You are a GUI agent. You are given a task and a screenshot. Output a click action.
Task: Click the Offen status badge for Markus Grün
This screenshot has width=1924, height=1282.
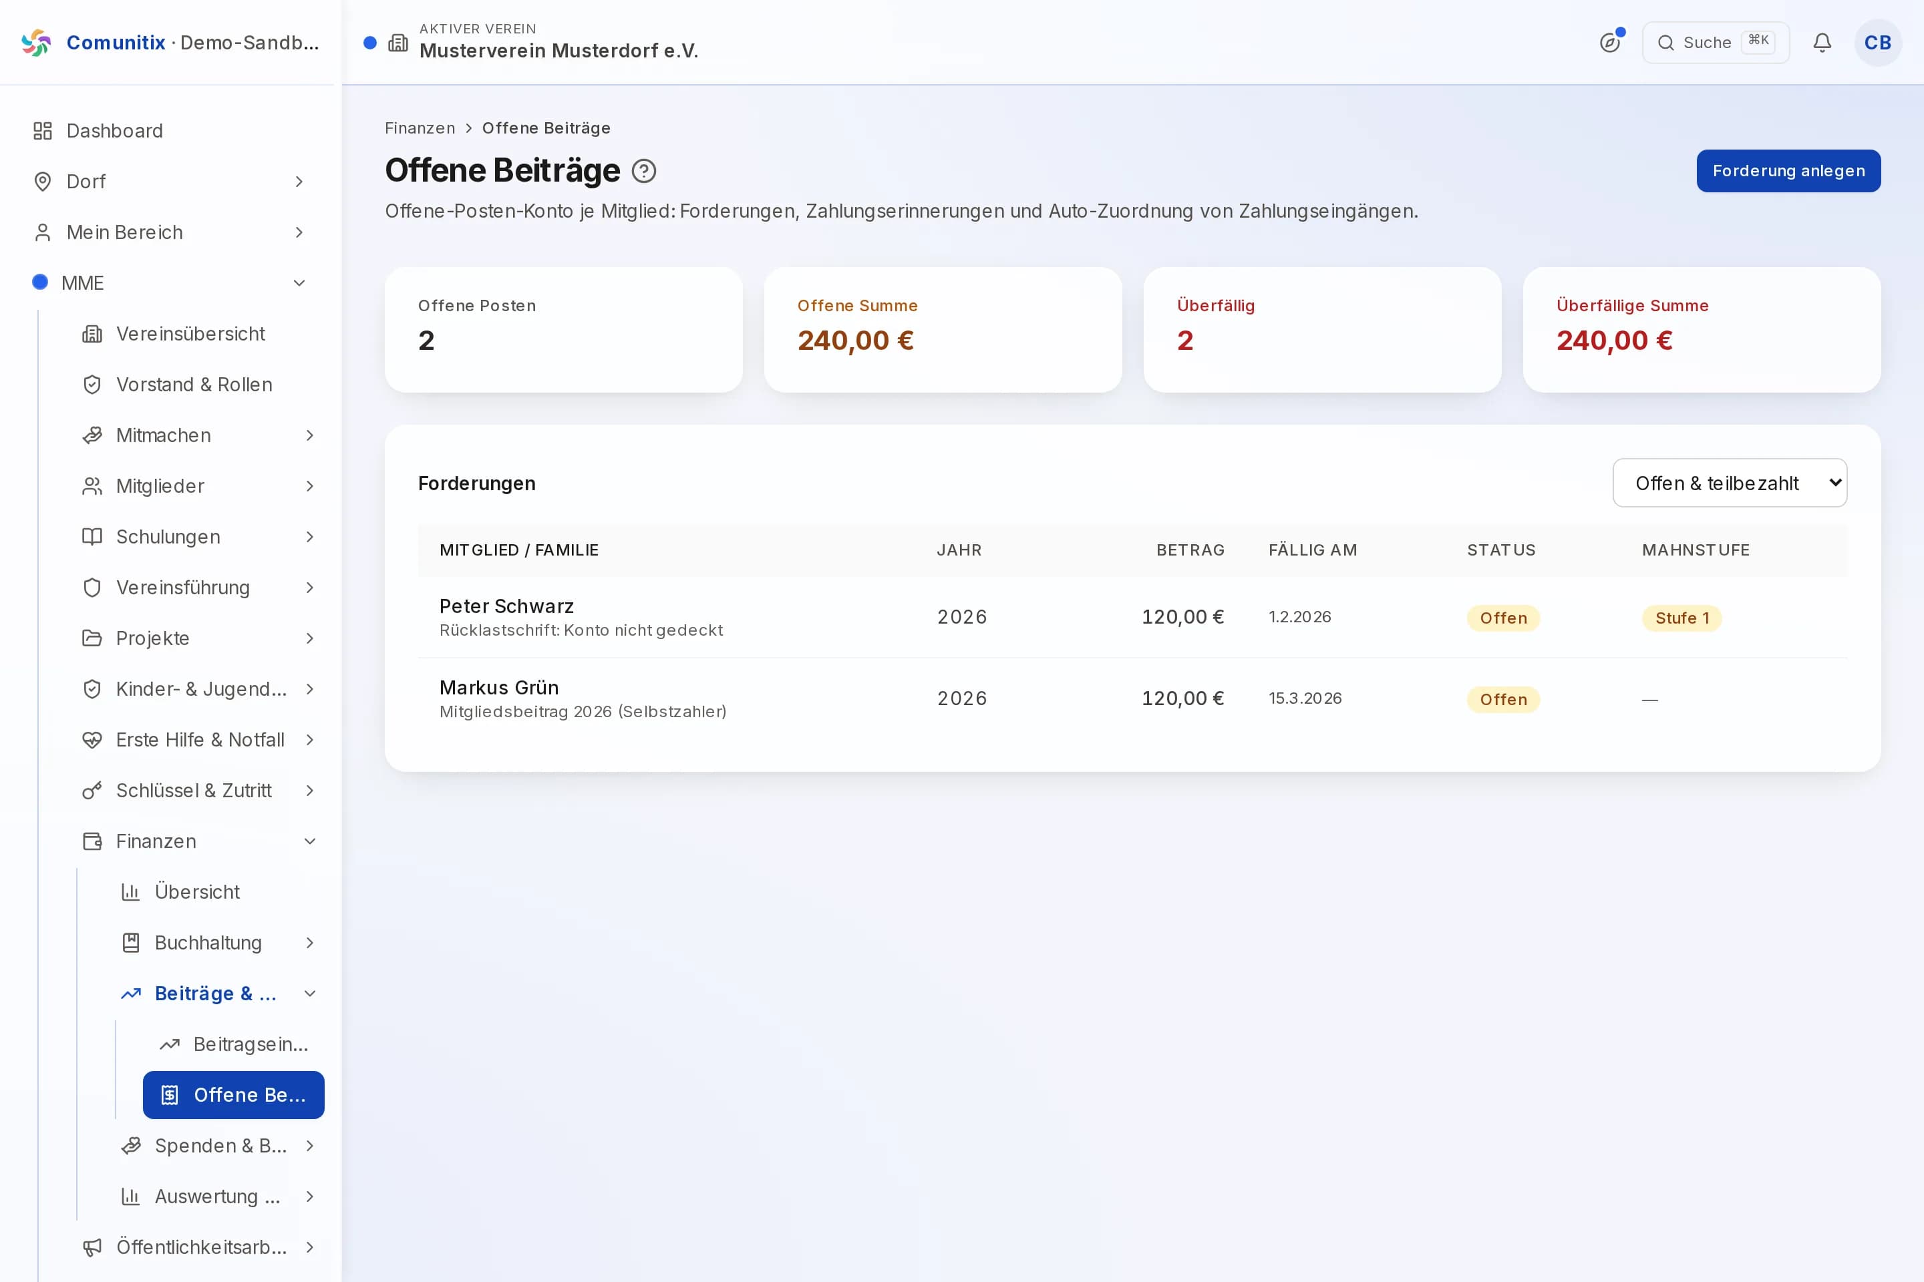coord(1502,700)
